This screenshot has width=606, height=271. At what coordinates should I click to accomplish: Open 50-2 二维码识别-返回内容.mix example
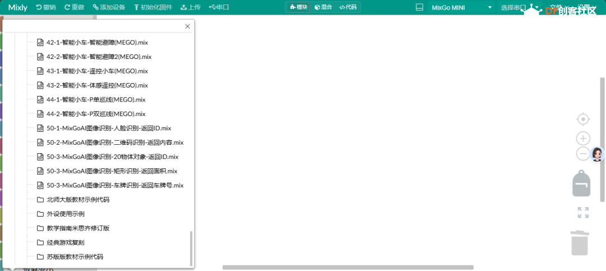(x=115, y=143)
